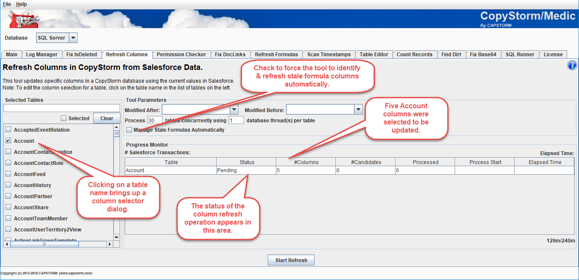
Task: Click the Start Refresh button
Action: coord(291,260)
